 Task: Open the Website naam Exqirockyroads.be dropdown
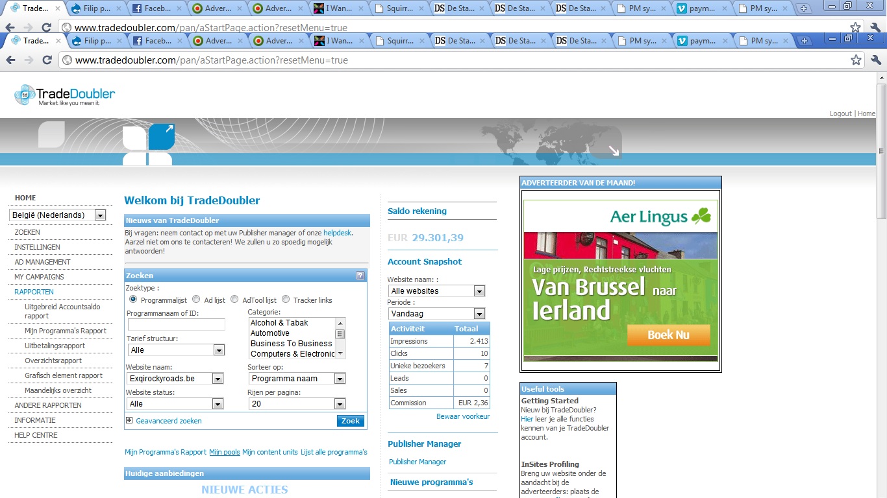(x=176, y=379)
